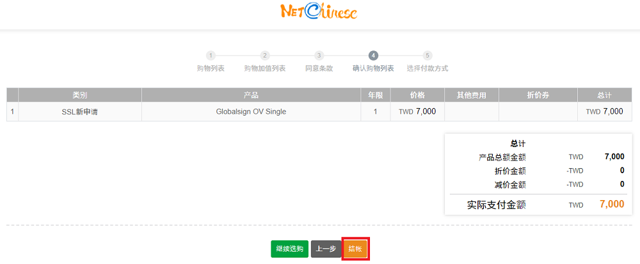Click the 0 value beside 折价金额
The width and height of the screenshot is (640, 264).
(622, 170)
